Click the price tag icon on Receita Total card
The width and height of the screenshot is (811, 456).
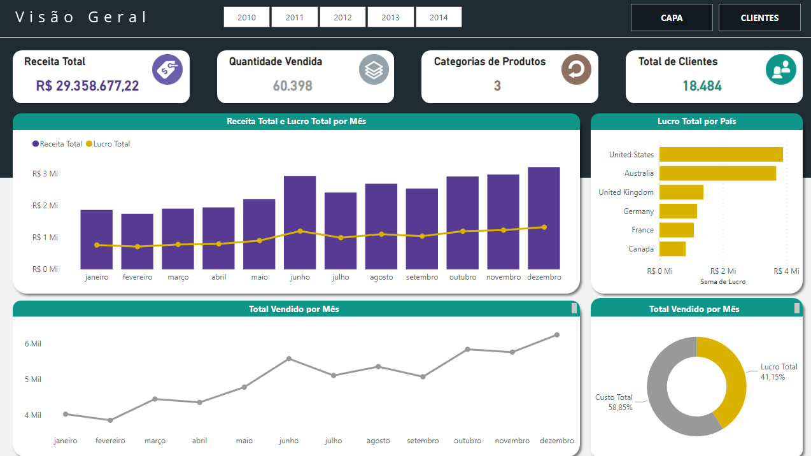click(167, 69)
